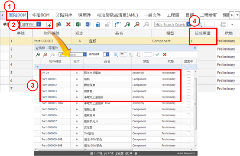
Task: Tick the checkbox for Part-000002
Action: [188, 85]
